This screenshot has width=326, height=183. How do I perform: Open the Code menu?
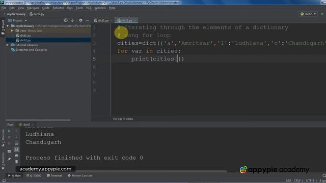coord(46,8)
